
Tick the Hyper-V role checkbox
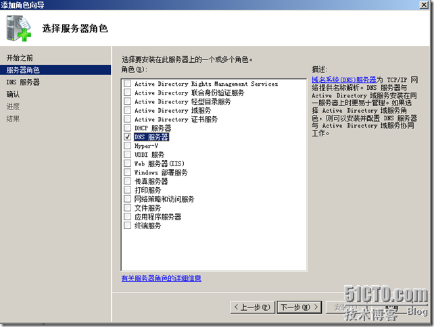[127, 145]
